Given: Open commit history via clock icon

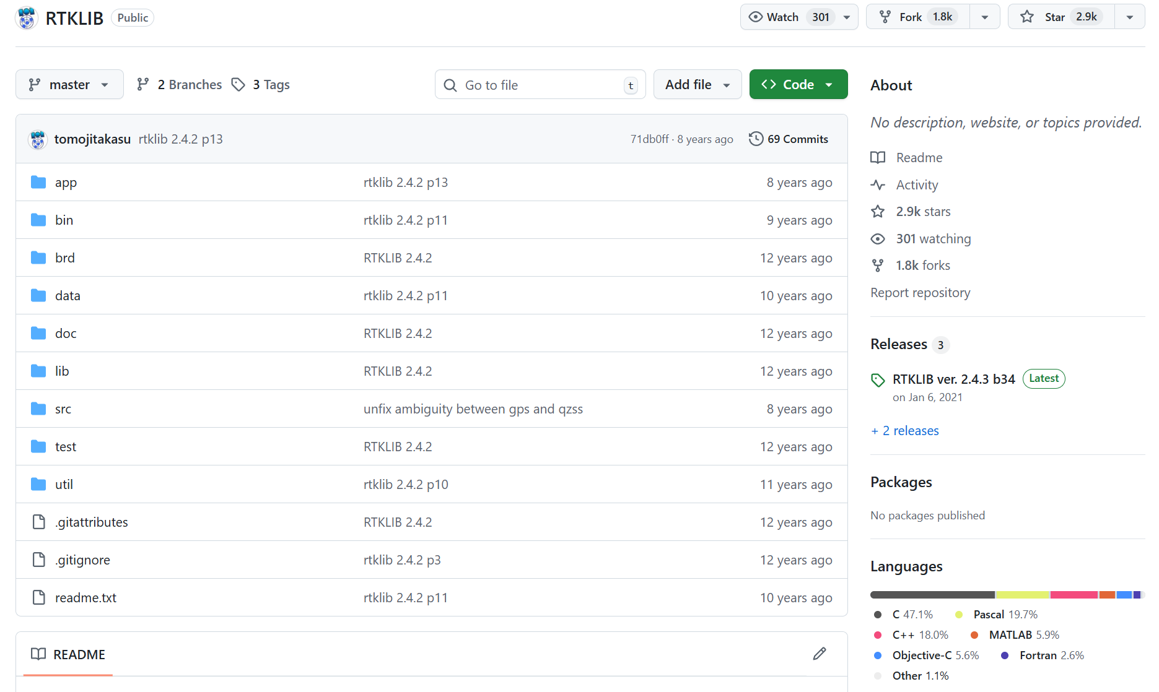Looking at the screenshot, I should (x=756, y=139).
